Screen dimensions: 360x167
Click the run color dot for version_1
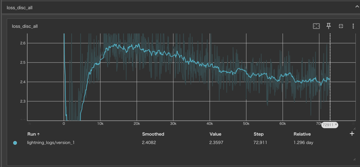15,143
